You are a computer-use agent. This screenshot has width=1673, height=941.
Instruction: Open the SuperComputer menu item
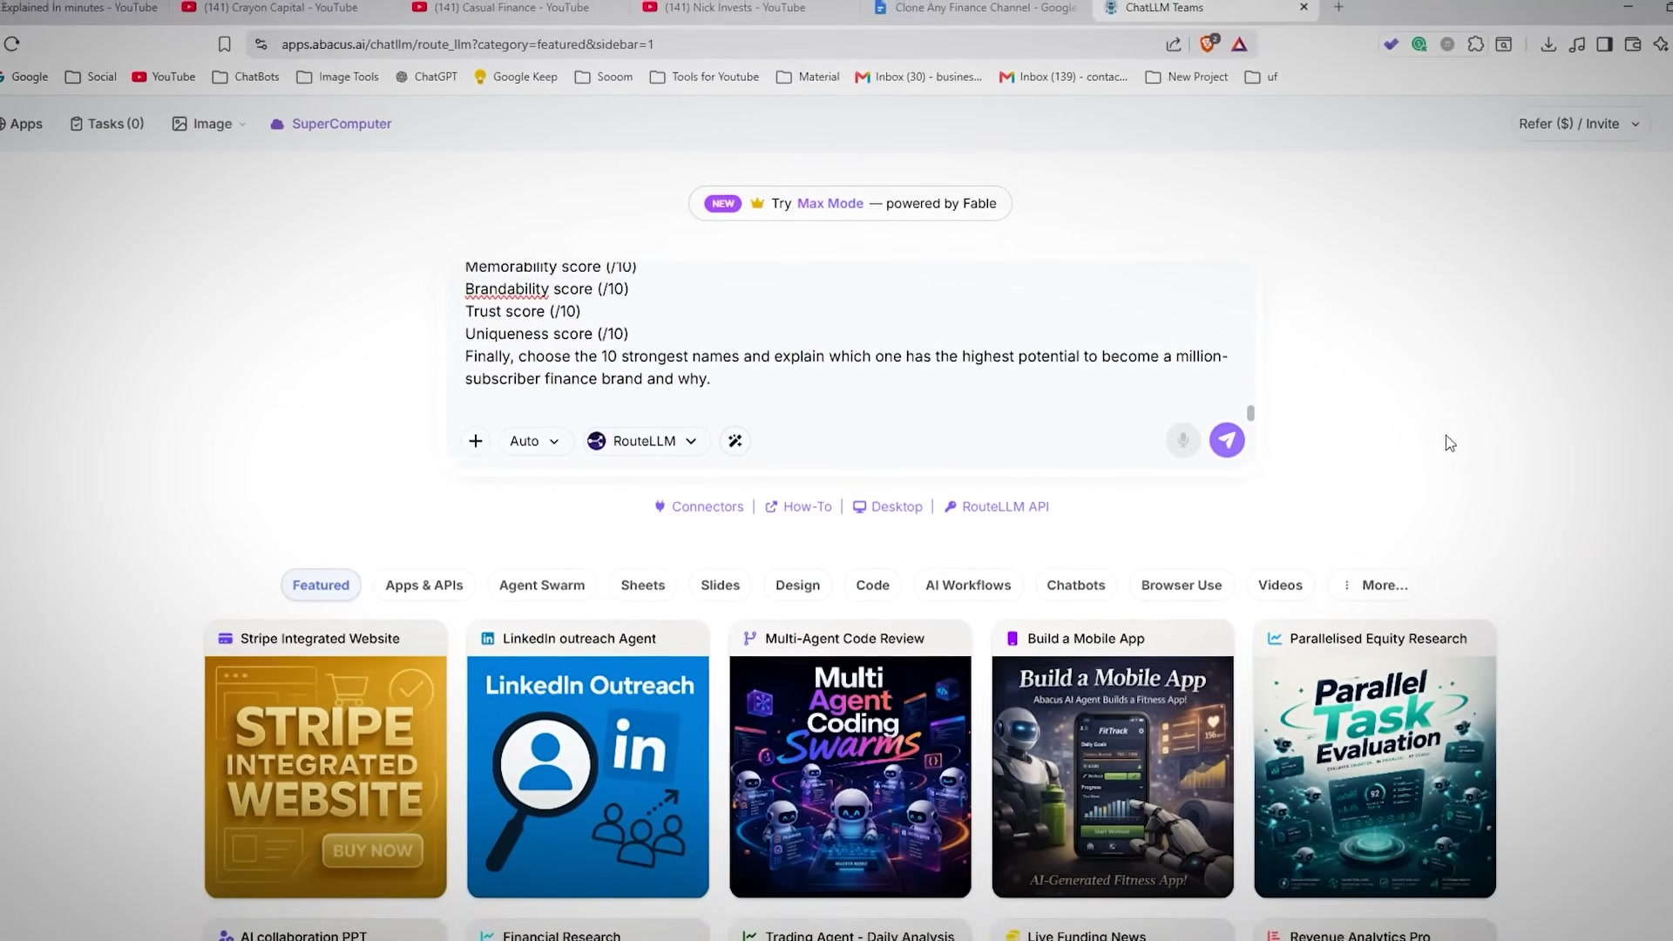tap(331, 124)
